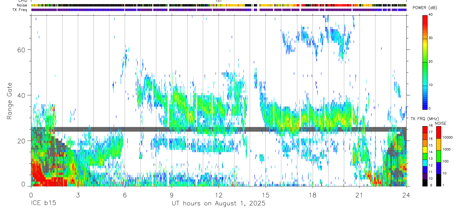This screenshot has height=211, width=457.
Task: Click the 24 hour tick label
Action: 406,195
